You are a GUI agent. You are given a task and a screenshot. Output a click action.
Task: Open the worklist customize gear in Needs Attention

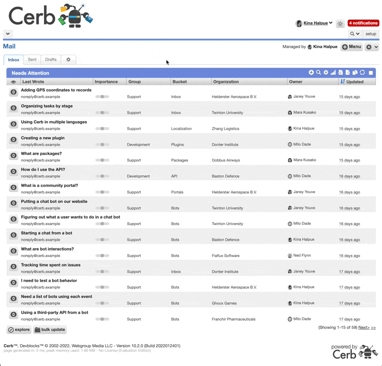coord(326,72)
